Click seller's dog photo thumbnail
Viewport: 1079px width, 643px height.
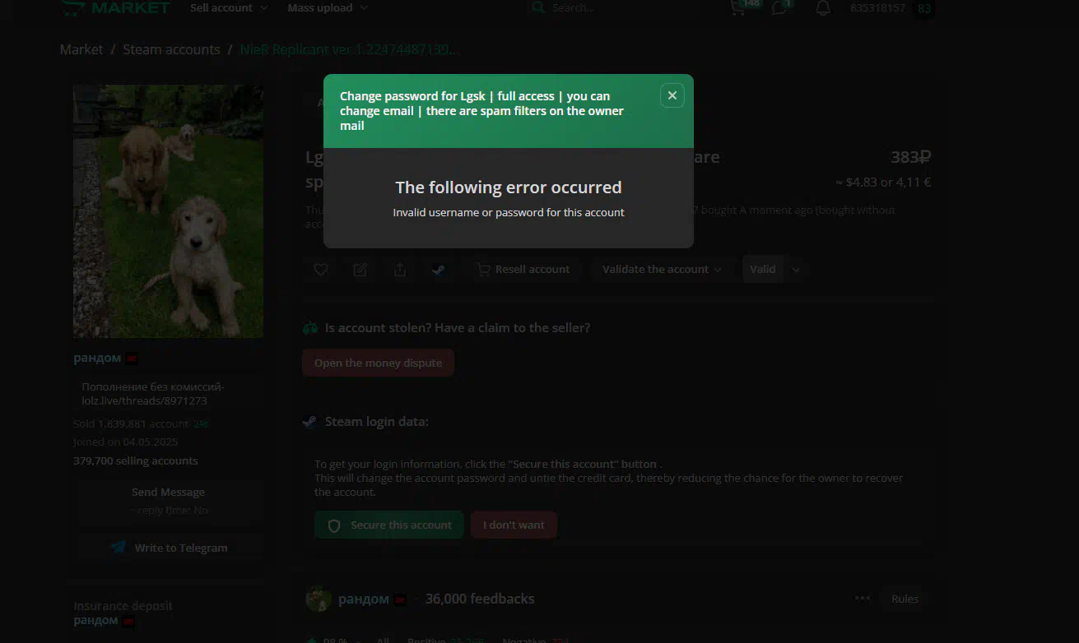[168, 211]
